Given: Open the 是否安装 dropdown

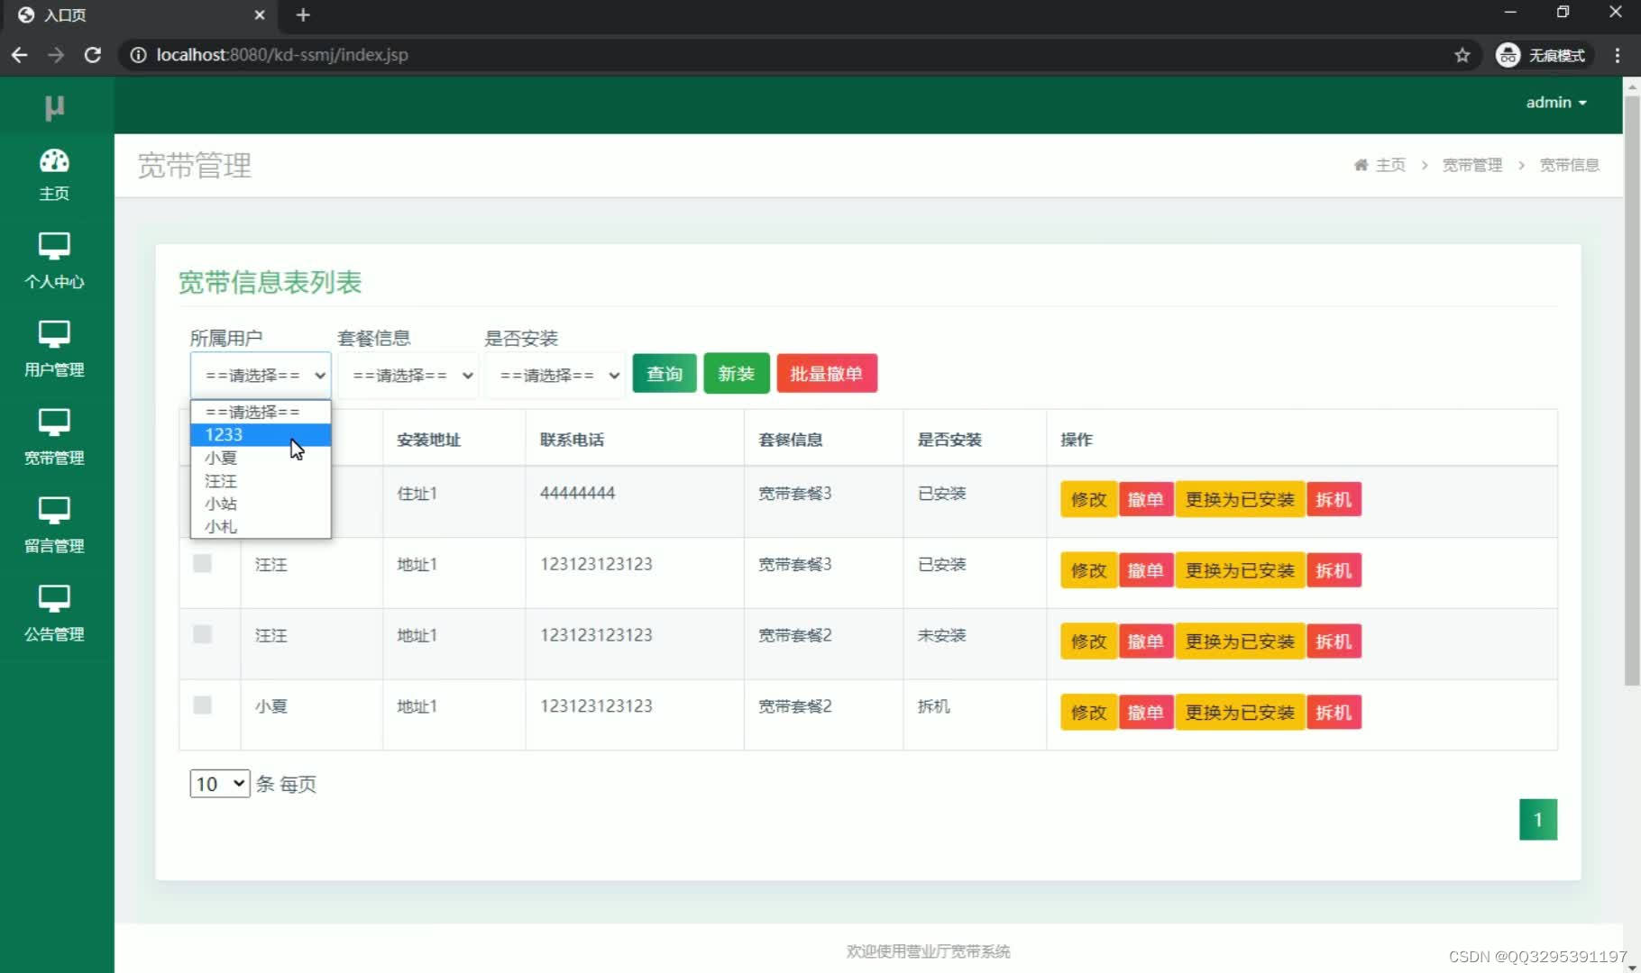Looking at the screenshot, I should click(555, 375).
